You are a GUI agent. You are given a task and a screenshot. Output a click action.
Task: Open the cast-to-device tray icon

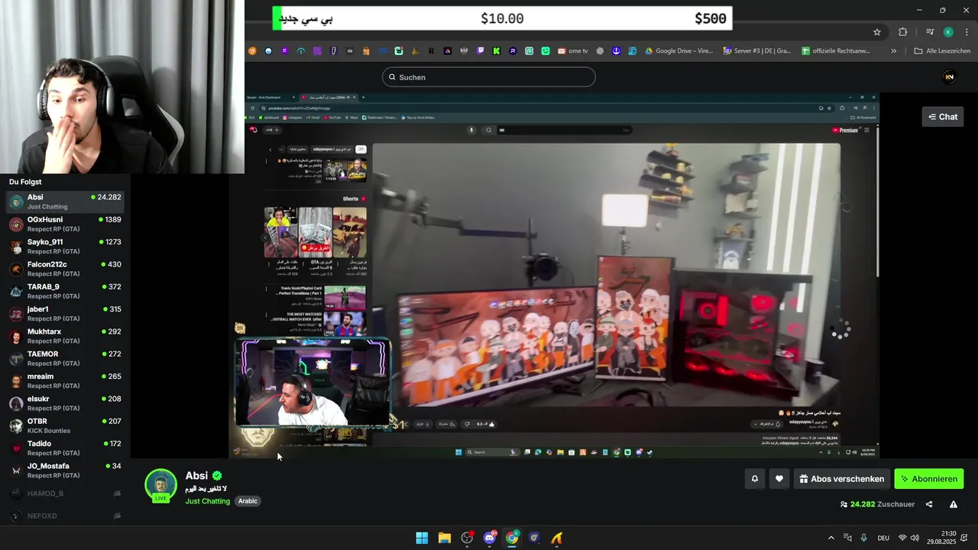point(847,538)
